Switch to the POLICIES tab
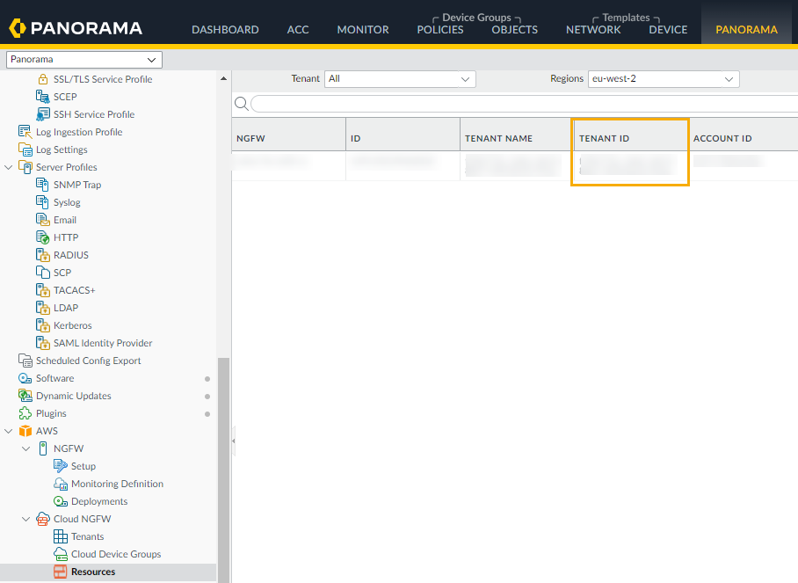 pos(439,29)
